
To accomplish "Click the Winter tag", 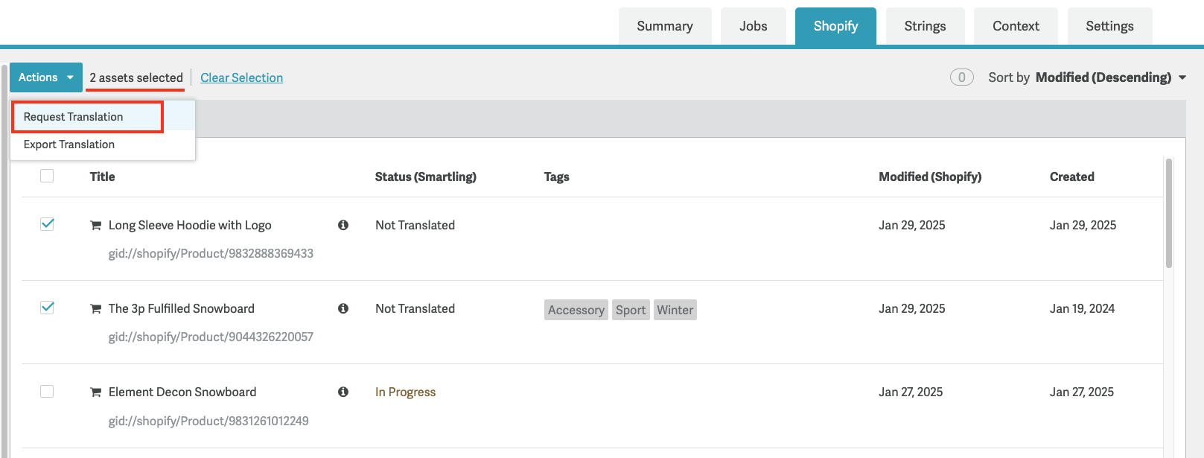I will [675, 310].
